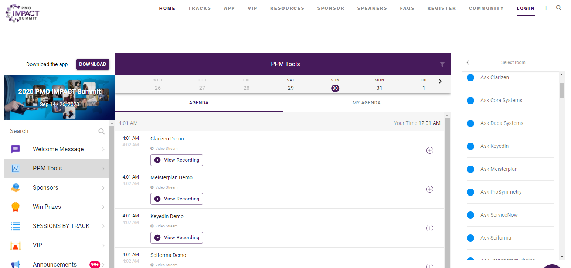Open the COMMUNITY nav link

pyautogui.click(x=486, y=8)
